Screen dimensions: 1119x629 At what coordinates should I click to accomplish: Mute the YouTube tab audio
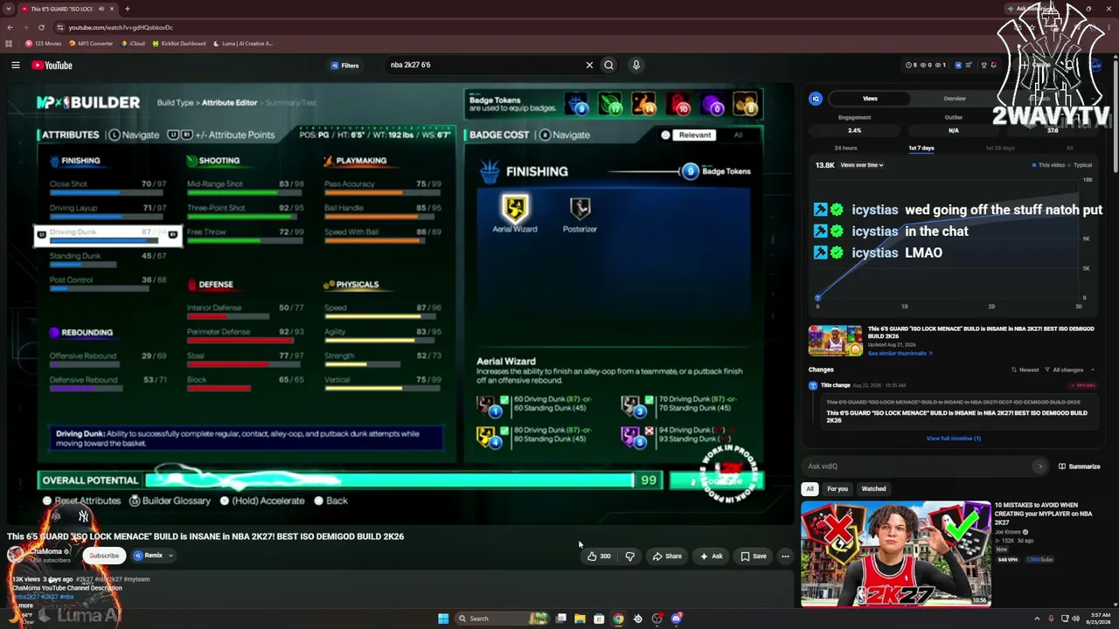click(101, 9)
